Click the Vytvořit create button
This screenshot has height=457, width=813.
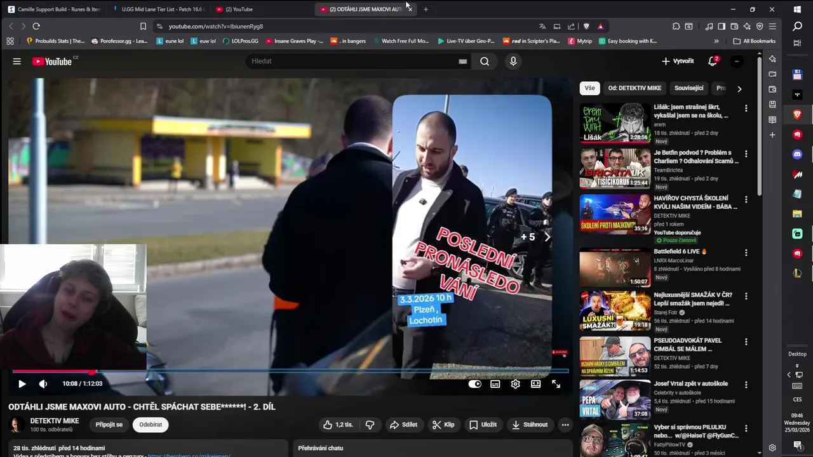(x=678, y=62)
